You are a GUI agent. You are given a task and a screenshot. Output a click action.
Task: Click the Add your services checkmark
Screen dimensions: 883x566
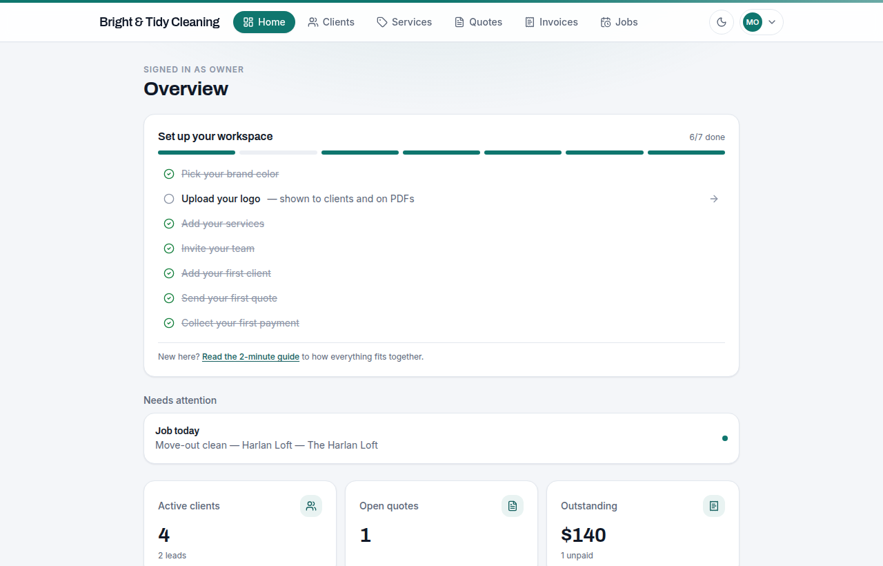point(169,224)
